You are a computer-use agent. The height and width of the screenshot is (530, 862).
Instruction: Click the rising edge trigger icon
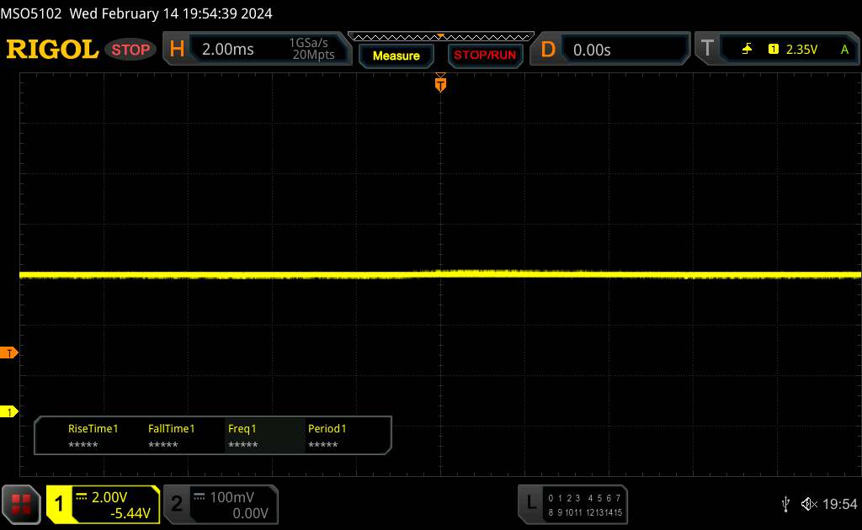[747, 50]
